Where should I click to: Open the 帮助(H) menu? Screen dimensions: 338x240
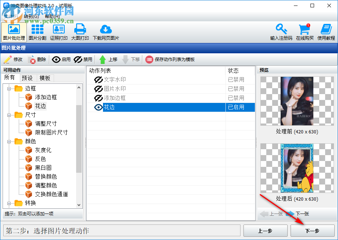click(52, 17)
